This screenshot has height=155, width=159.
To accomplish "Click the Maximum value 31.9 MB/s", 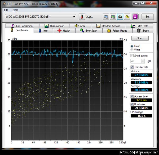I will coord(141,83).
